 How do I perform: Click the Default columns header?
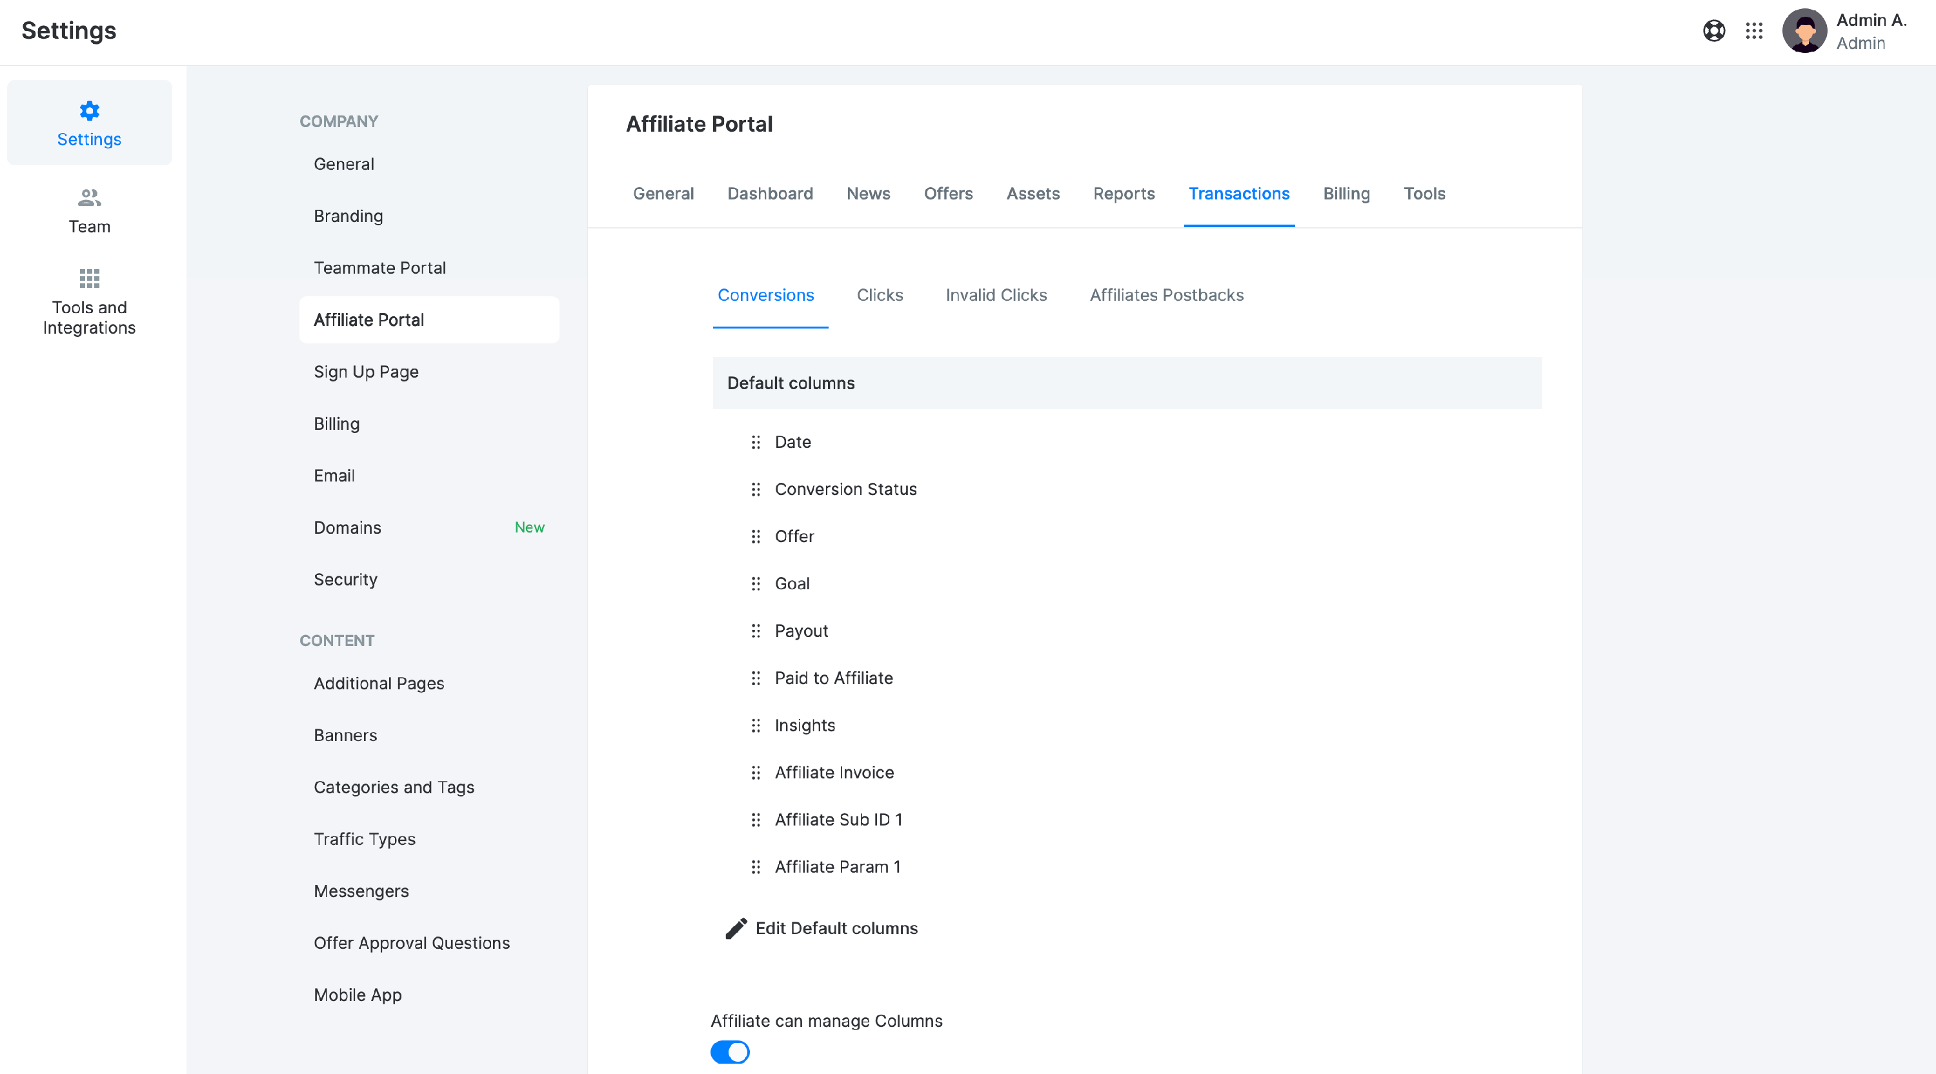point(1127,383)
